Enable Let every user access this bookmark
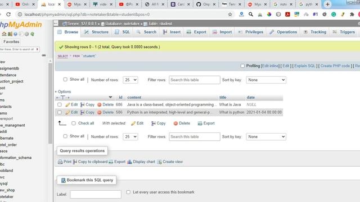 click(x=128, y=192)
